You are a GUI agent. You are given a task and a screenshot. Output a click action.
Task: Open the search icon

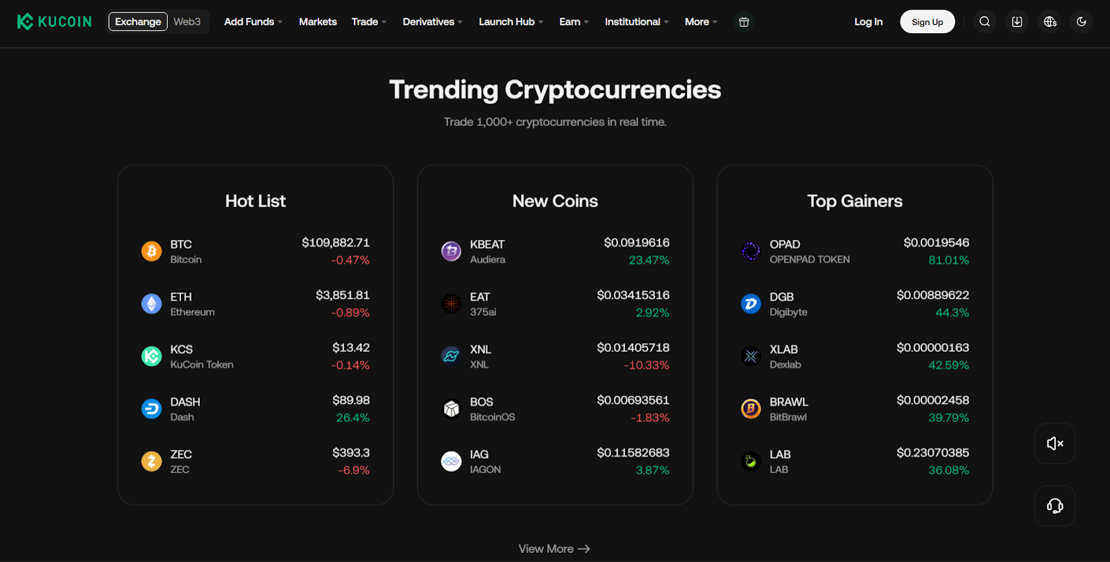coord(984,21)
